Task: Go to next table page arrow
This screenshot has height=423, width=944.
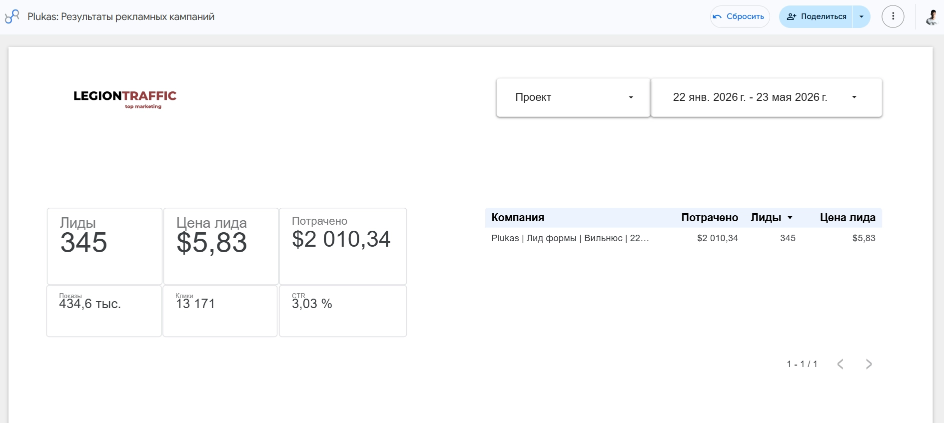Action: click(869, 364)
